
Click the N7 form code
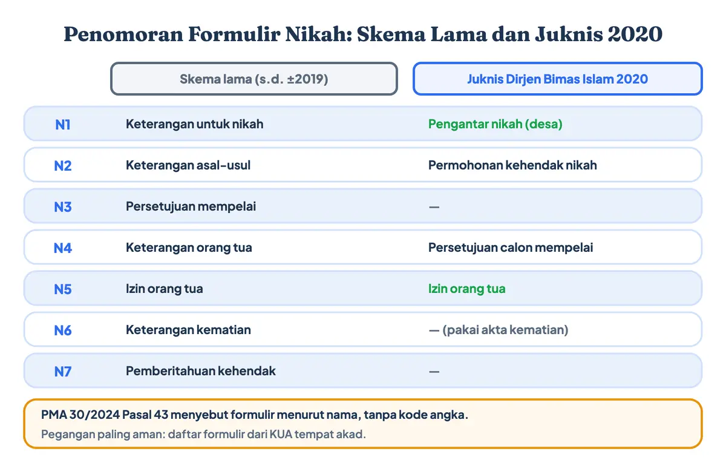point(63,372)
